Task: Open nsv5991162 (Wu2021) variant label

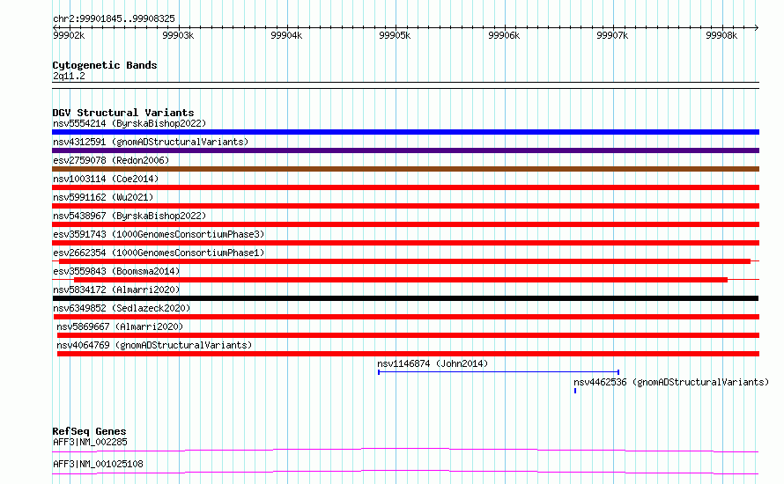Action: (103, 197)
